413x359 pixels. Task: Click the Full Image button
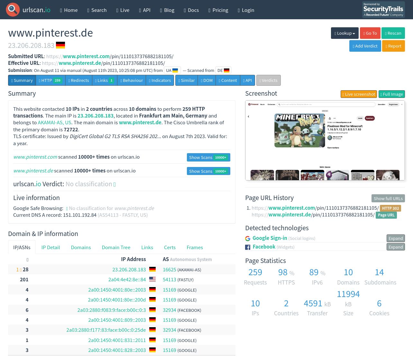click(392, 94)
